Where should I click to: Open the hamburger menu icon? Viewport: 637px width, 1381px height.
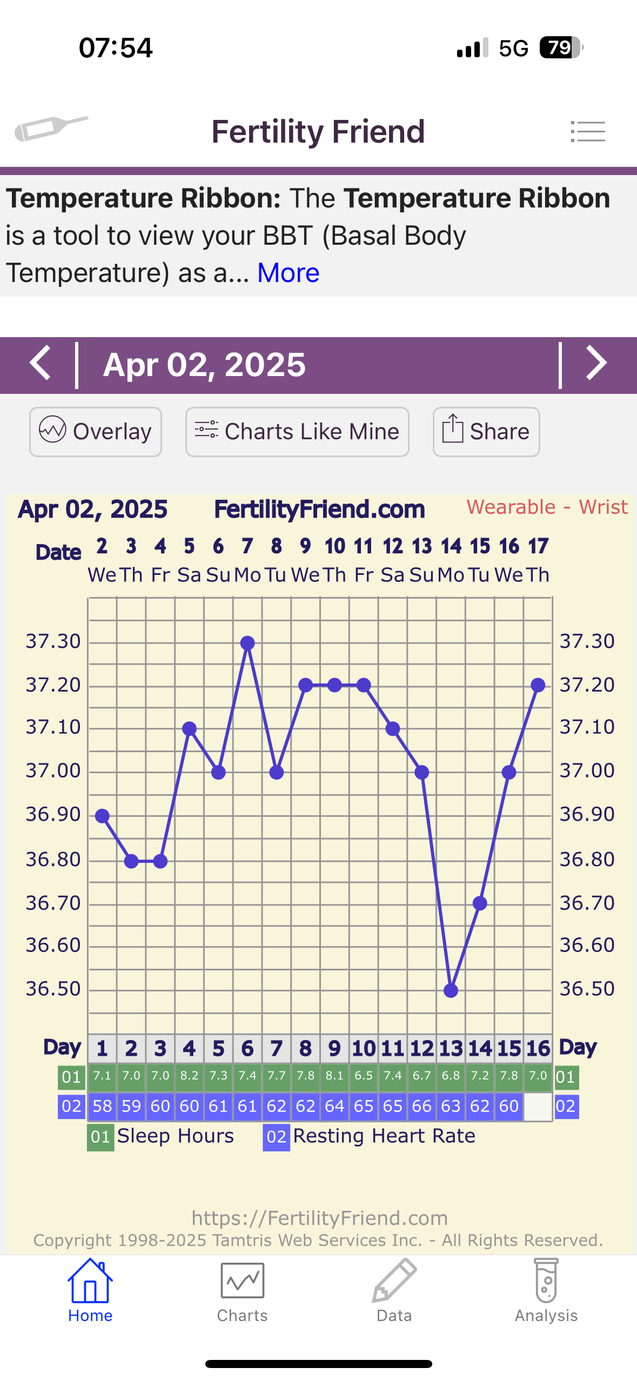pyautogui.click(x=588, y=131)
